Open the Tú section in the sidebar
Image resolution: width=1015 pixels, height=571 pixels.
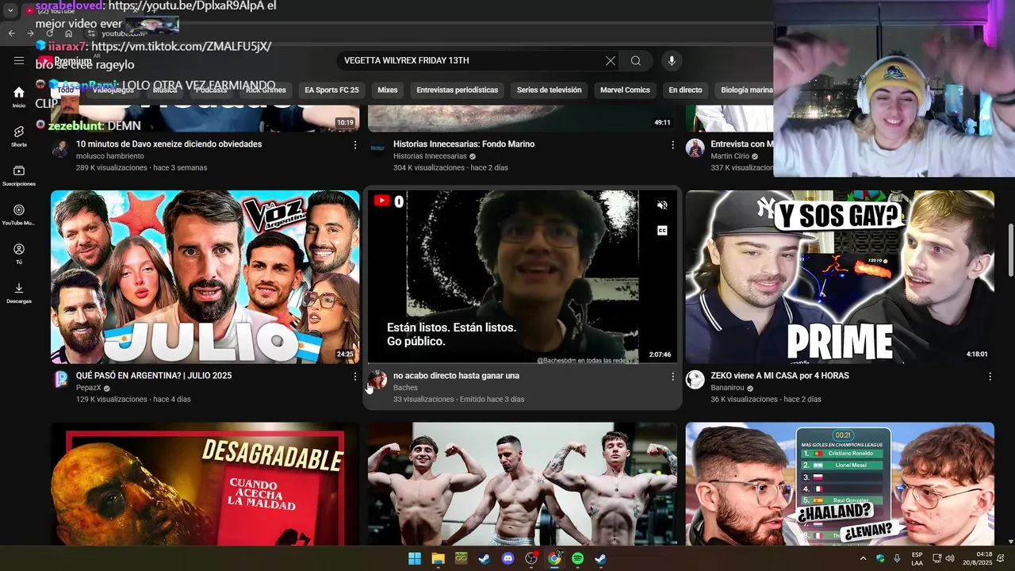[x=19, y=254]
